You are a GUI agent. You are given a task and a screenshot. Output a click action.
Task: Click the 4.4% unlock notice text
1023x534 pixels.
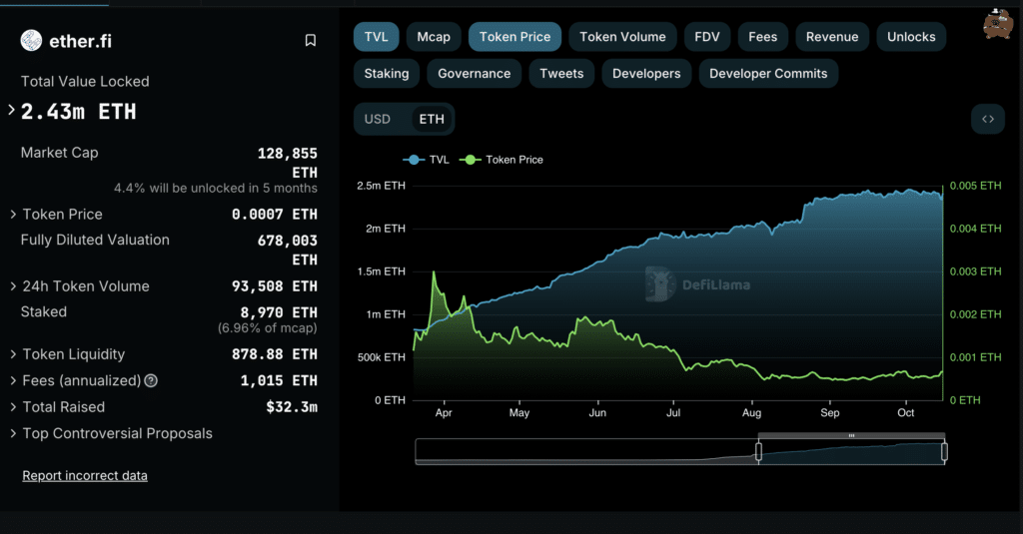coord(216,189)
